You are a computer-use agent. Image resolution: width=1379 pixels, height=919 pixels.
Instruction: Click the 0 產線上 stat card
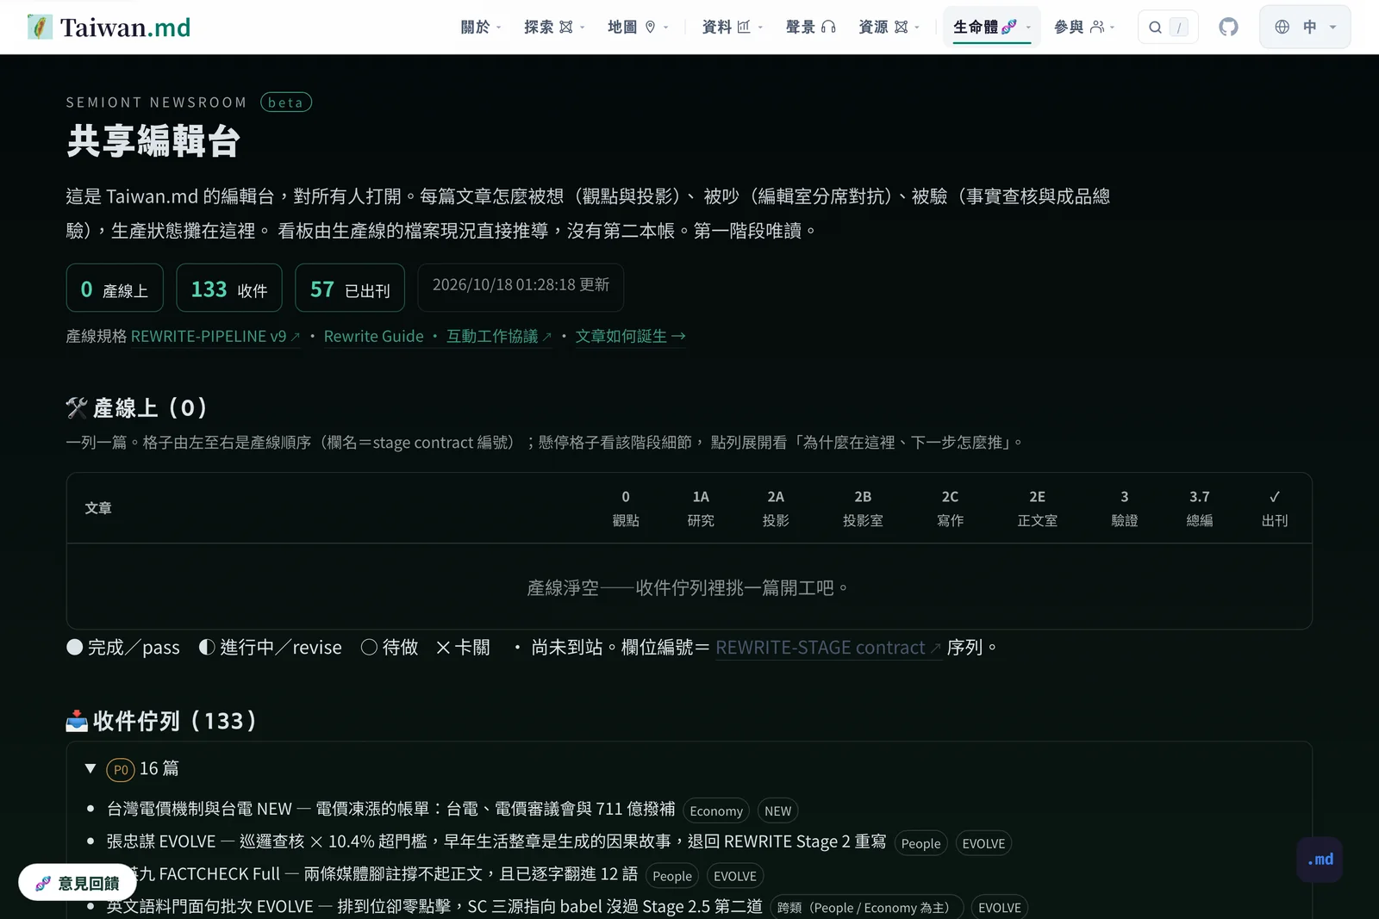click(115, 288)
